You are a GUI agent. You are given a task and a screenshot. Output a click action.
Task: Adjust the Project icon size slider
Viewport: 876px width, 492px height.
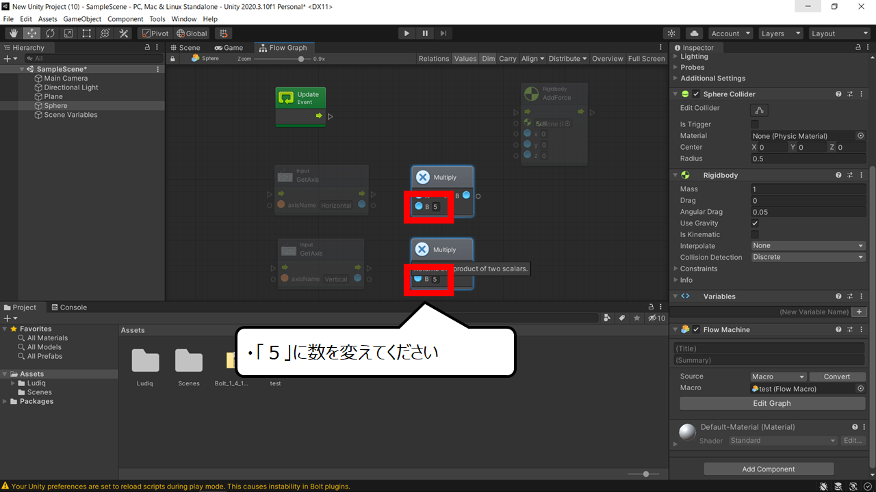tap(646, 474)
